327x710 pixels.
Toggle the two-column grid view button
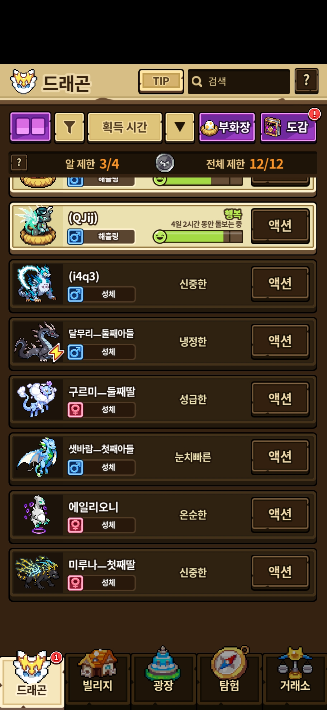pos(30,127)
